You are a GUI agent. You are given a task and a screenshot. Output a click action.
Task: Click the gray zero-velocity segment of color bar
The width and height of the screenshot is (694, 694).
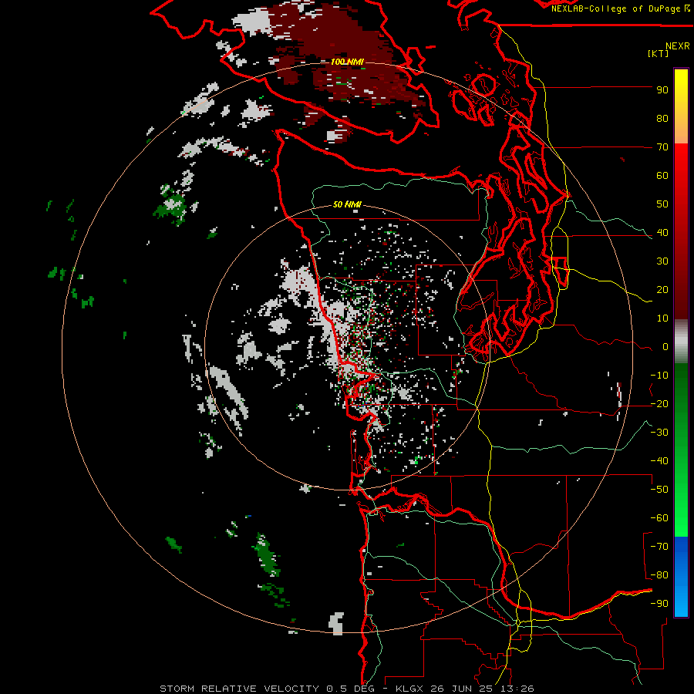pyautogui.click(x=681, y=342)
